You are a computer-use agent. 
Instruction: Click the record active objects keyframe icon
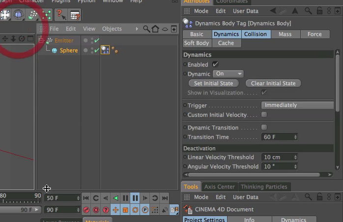tap(86, 210)
